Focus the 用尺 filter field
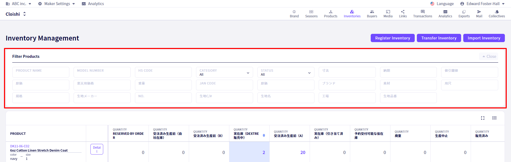Viewport: 511px width, 162px height. (469, 85)
